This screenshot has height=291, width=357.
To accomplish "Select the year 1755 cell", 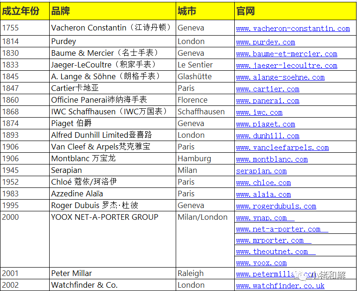I will pos(25,28).
